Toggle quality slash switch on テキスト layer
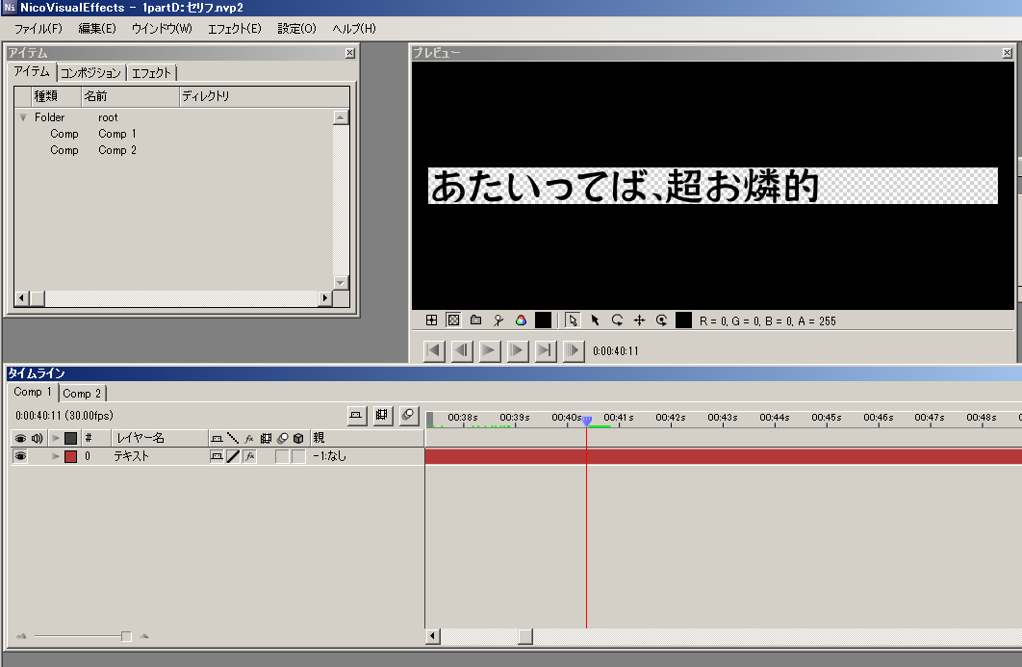 (233, 456)
